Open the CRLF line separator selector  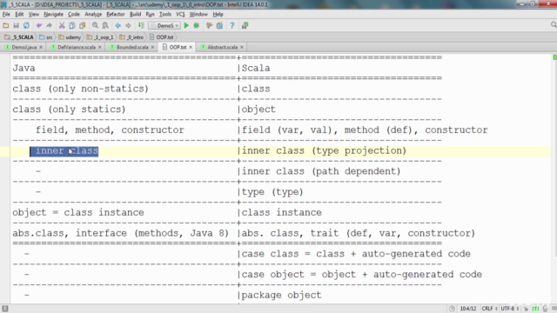pos(489,309)
